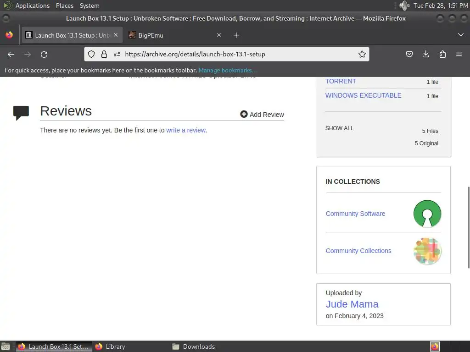Viewport: 470px width, 352px height.
Task: Close the BigPEmu tab
Action: click(219, 35)
